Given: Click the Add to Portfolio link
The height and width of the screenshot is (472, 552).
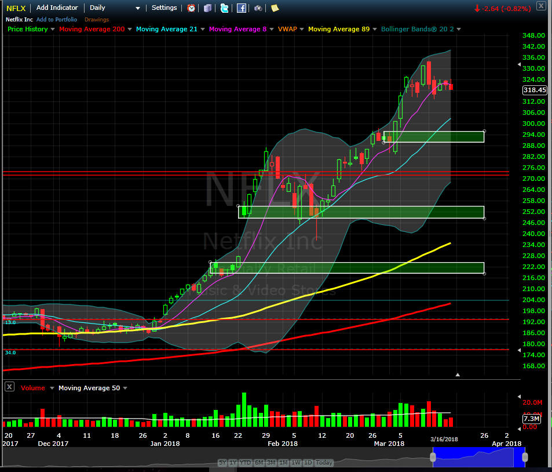Looking at the screenshot, I should point(57,20).
